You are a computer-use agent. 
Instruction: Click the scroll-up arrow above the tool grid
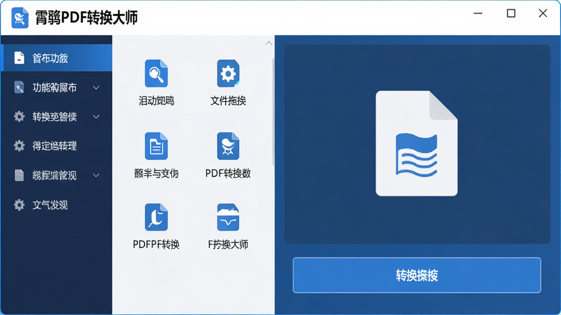(268, 43)
